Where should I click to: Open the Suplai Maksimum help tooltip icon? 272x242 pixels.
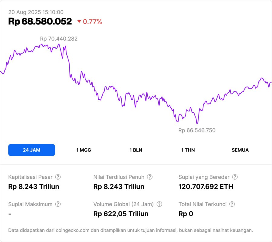tap(58, 204)
